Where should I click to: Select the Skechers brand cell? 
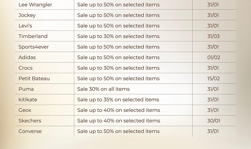[30, 120]
